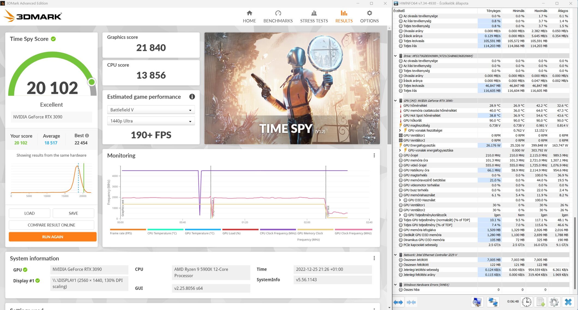This screenshot has height=310, width=578.
Task: Toggle the GPU Temperature legend entry
Action: point(203,232)
